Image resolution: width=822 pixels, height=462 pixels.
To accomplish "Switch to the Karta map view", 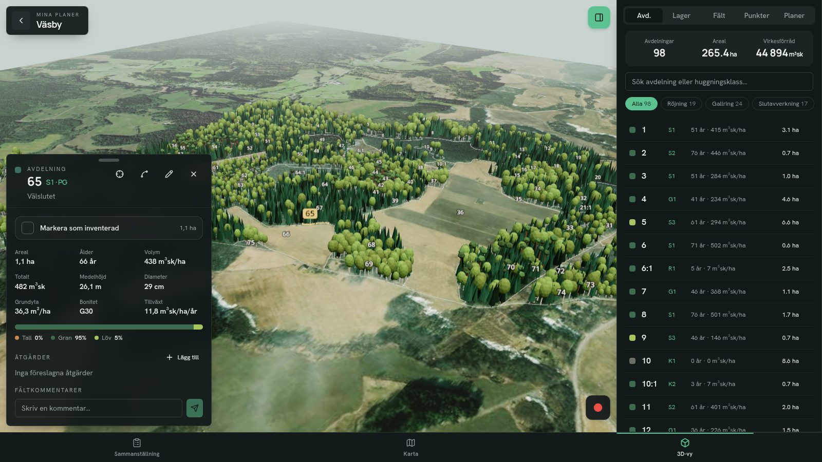I will (x=410, y=447).
